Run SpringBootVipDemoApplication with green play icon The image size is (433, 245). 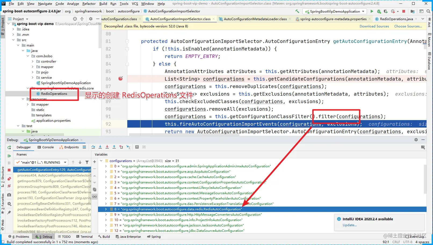point(372,11)
